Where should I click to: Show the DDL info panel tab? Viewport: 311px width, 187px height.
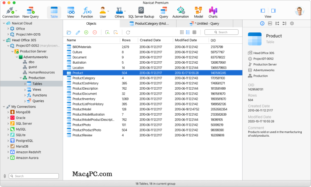(270, 24)
